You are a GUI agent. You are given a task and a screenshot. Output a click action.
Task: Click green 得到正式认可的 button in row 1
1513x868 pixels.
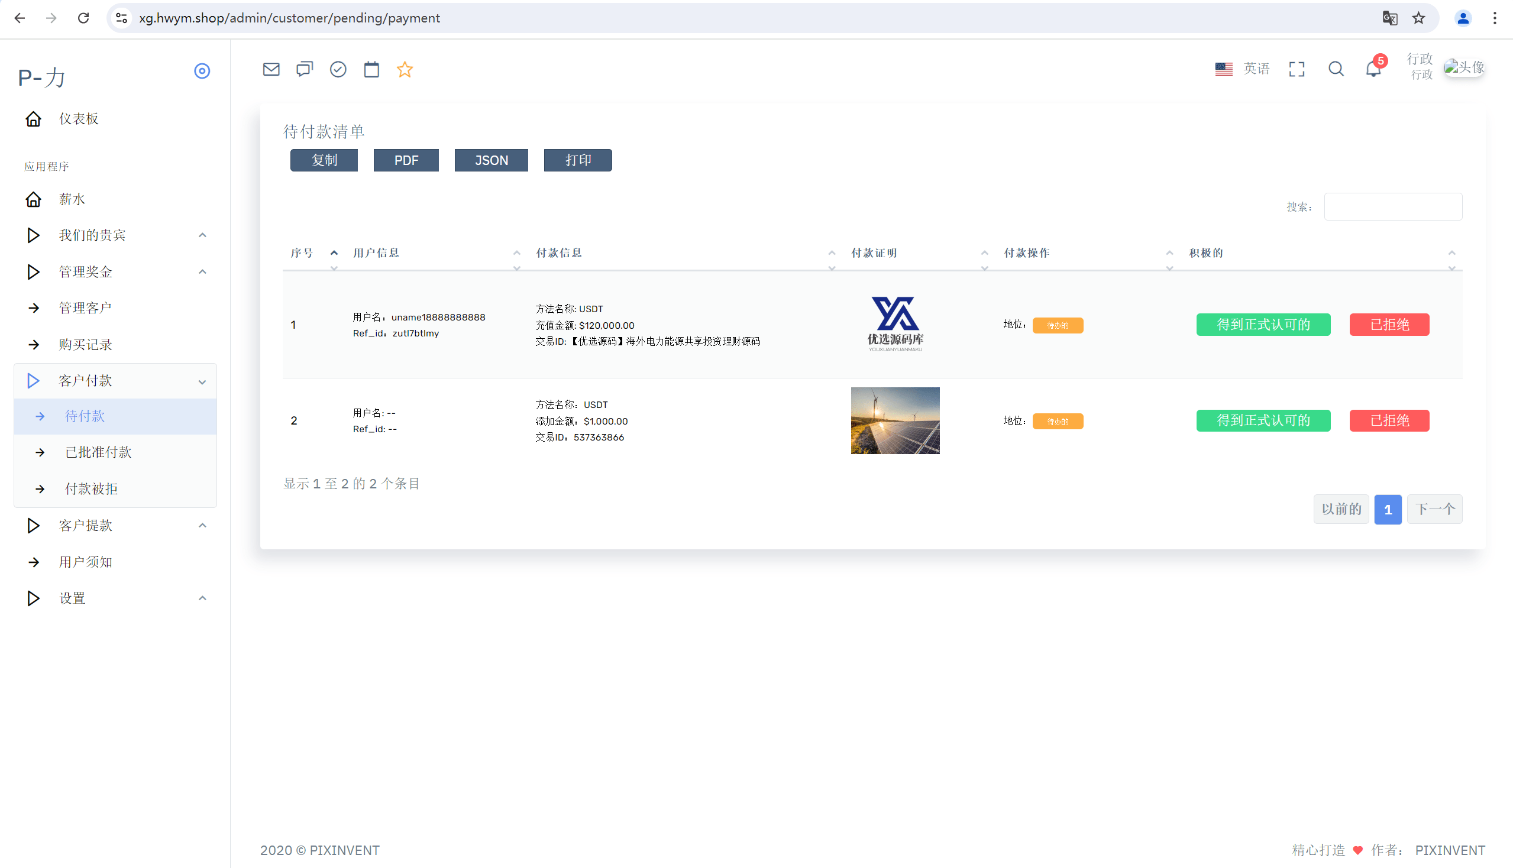tap(1263, 325)
